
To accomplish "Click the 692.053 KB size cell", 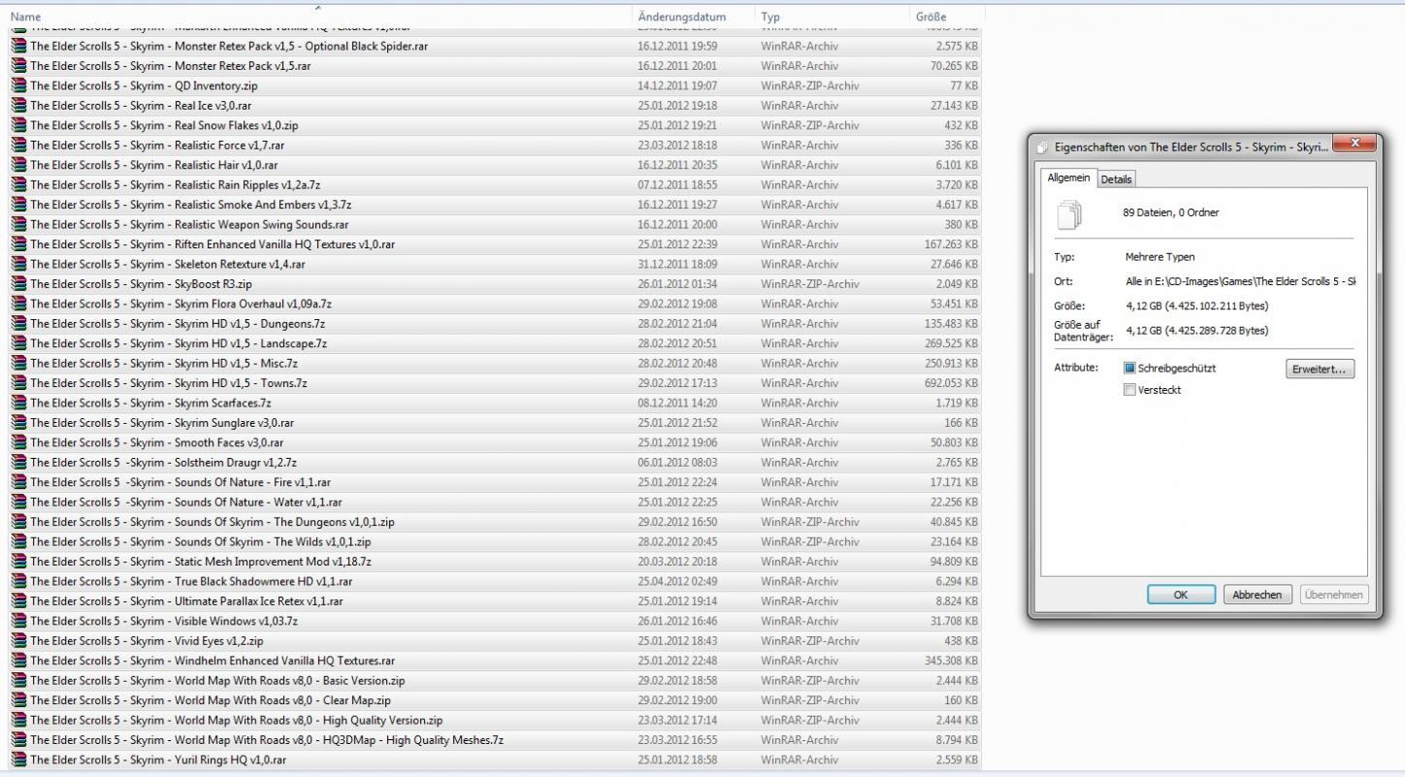I will tap(951, 383).
